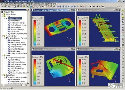Click the rightmost blue view orientation icon
This screenshot has height=90, width=125.
click(75, 7)
